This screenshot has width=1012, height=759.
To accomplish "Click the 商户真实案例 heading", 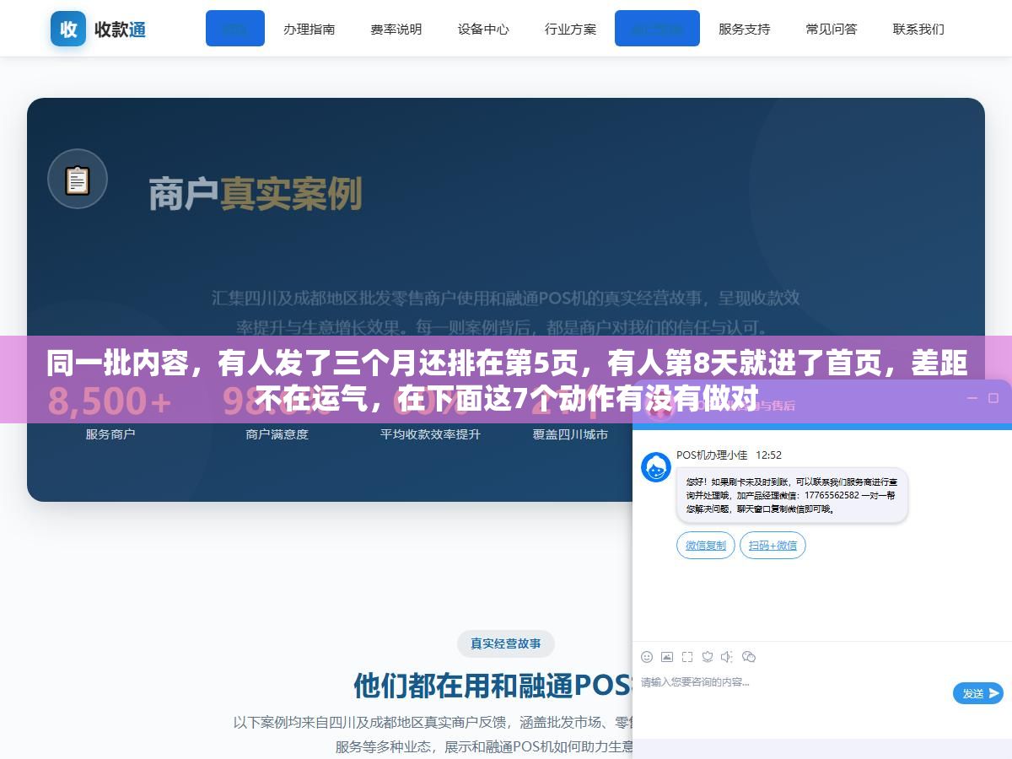I will tap(256, 193).
